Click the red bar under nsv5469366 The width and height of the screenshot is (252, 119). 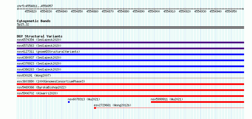click(130, 90)
